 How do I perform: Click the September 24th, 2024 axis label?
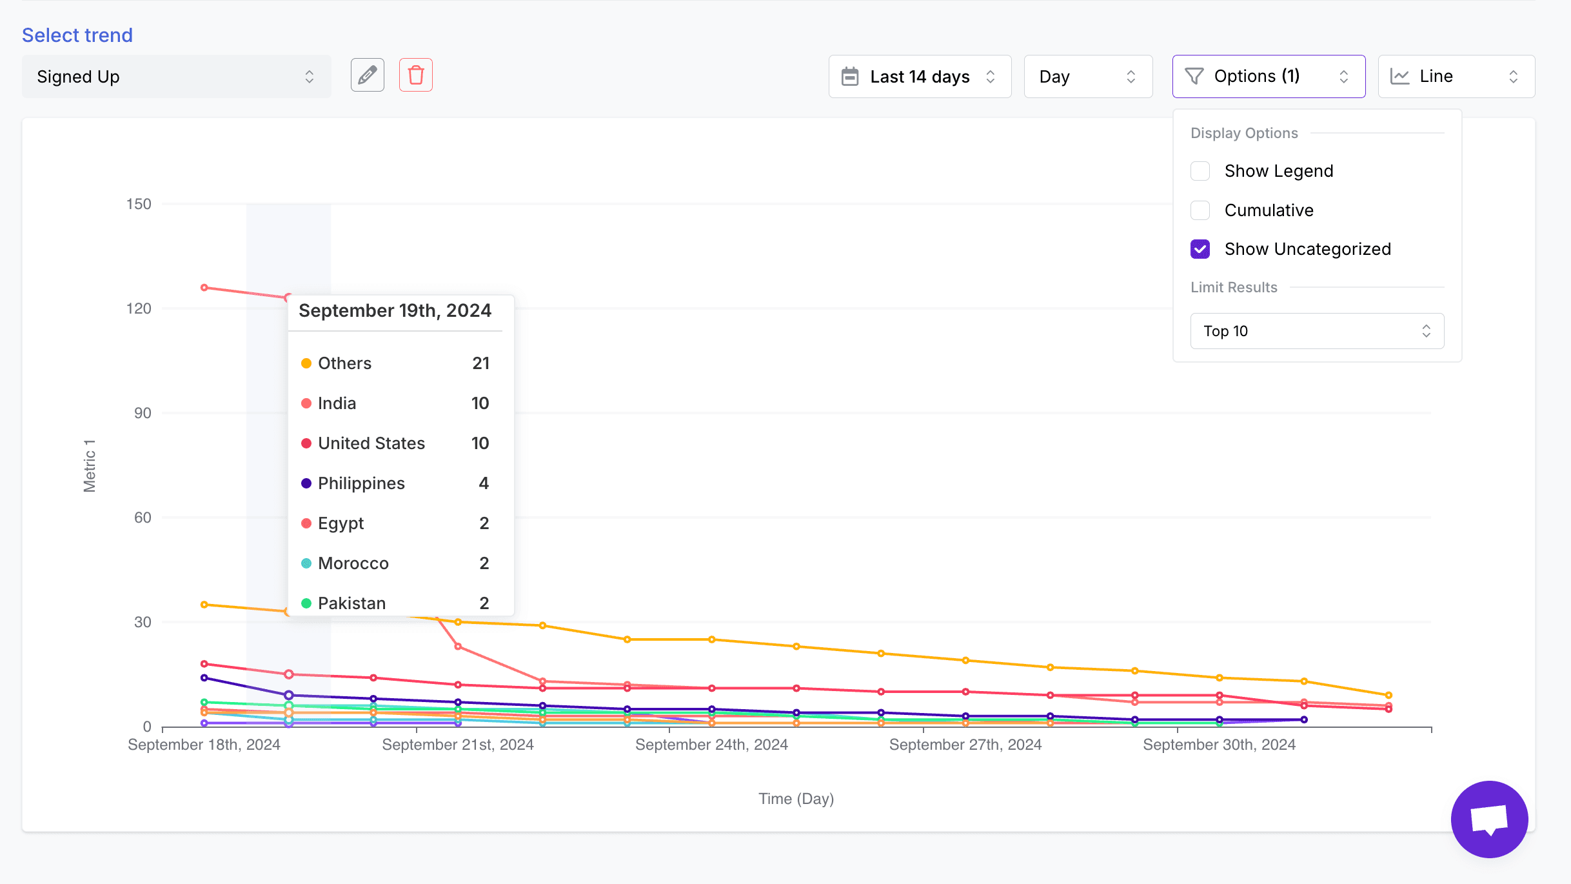coord(711,745)
